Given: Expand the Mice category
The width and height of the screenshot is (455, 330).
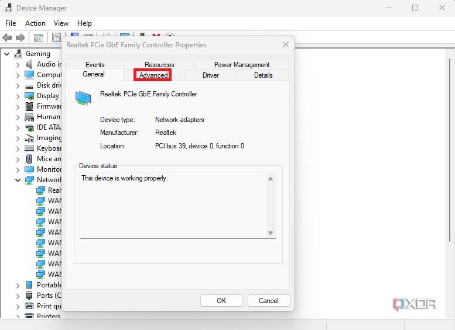Looking at the screenshot, I should (x=18, y=159).
